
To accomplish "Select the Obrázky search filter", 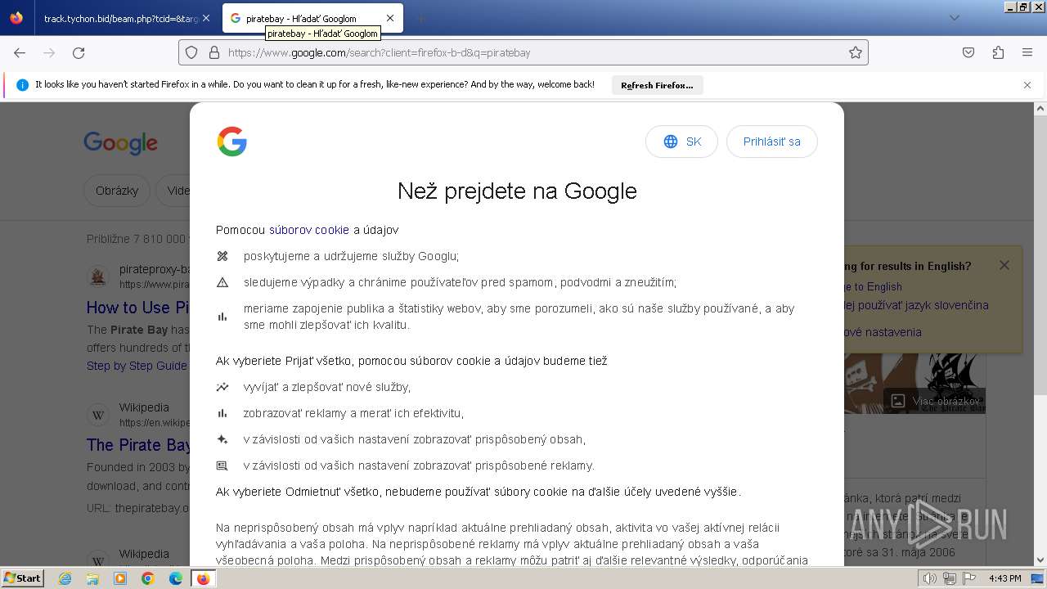I will tap(117, 191).
